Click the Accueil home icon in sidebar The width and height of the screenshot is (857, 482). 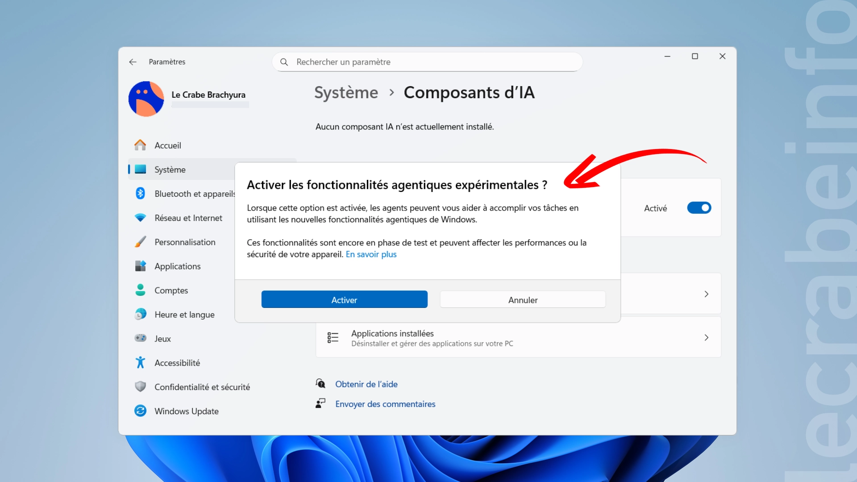coord(140,145)
